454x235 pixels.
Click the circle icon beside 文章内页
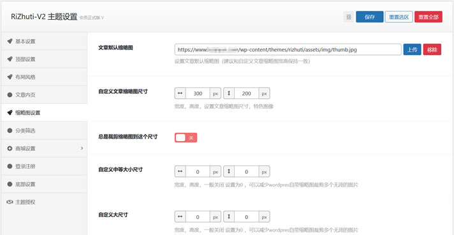click(x=10, y=95)
